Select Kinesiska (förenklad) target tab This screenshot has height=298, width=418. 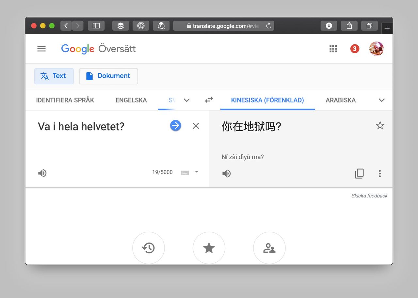point(267,100)
